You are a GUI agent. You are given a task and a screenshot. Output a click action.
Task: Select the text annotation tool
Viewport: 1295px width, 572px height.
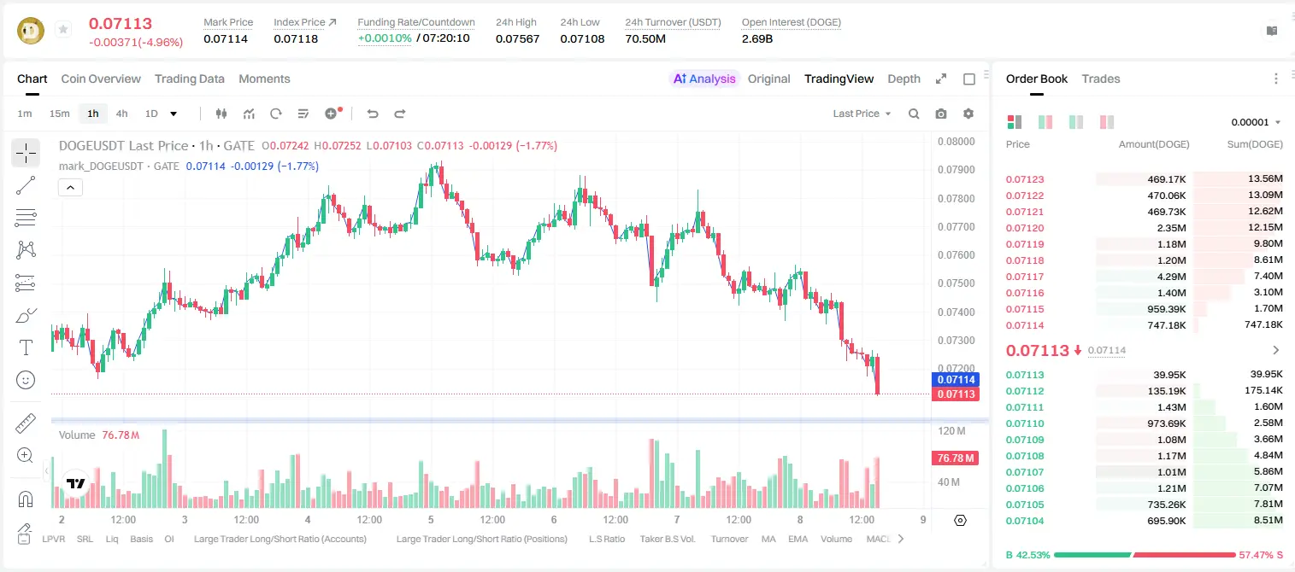pos(26,347)
